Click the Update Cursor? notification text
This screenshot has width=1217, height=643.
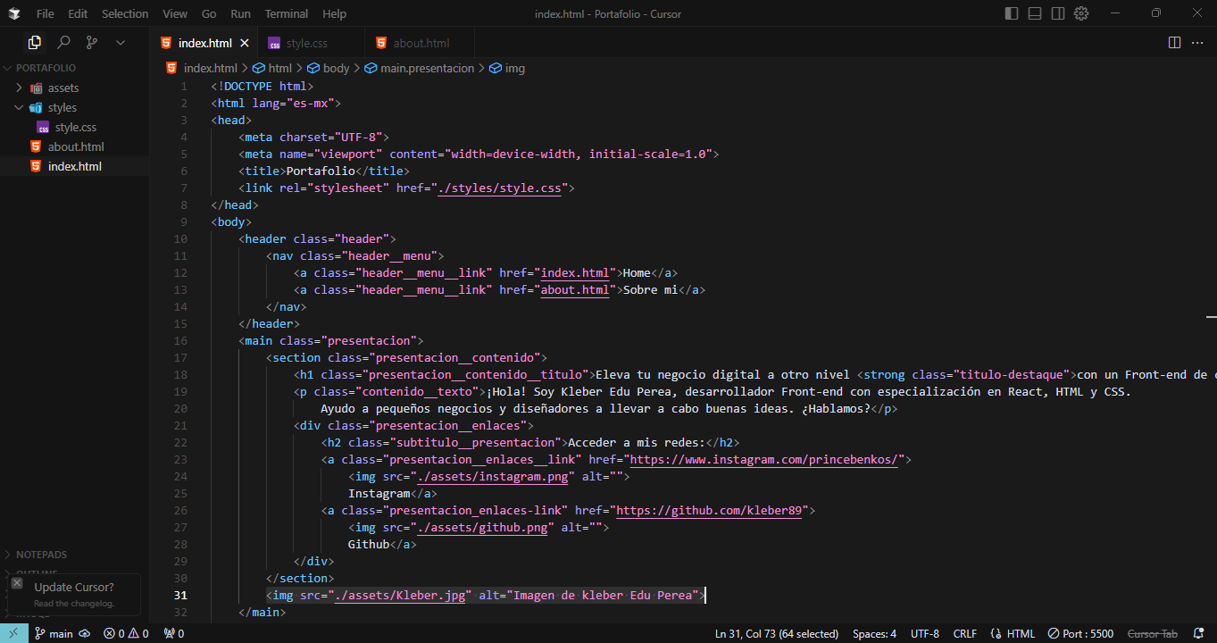point(74,587)
